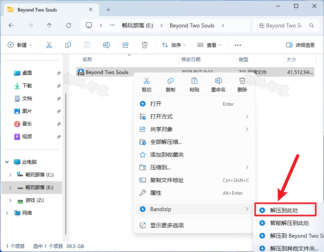Close the Beyond Two Souls tab
Image resolution: width=324 pixels, height=252 pixels.
pyautogui.click(x=91, y=10)
